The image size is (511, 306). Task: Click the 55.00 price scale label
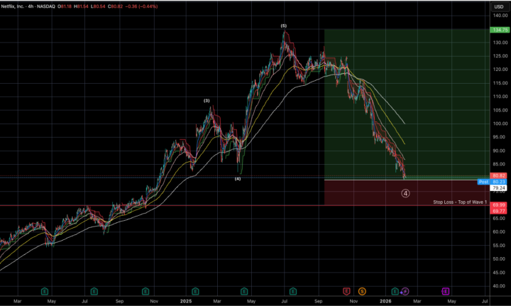click(500, 246)
